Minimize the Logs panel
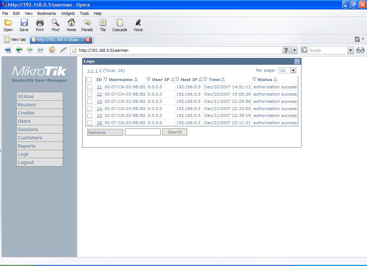The width and height of the screenshot is (367, 266). pyautogui.click(x=297, y=62)
